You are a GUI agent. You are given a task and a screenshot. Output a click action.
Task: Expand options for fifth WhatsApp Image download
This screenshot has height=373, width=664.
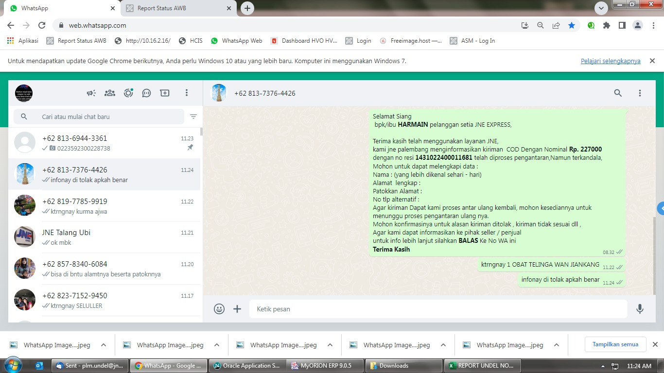point(557,345)
